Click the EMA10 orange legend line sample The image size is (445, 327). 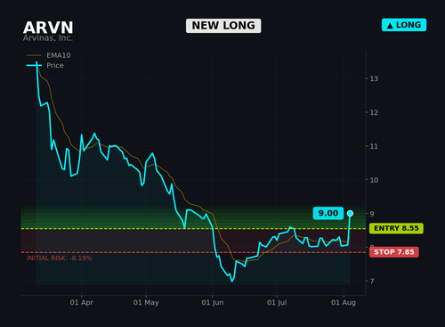34,55
